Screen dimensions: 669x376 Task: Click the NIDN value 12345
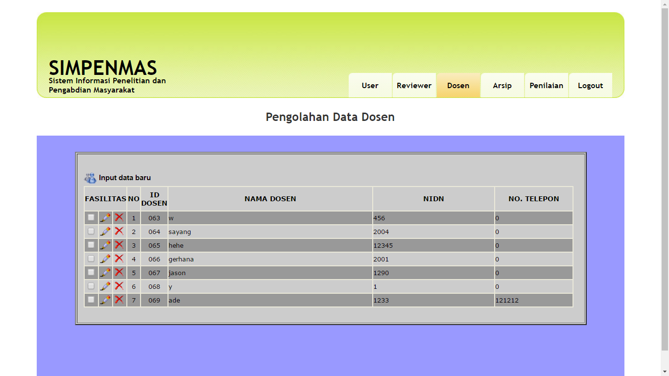[x=383, y=245]
